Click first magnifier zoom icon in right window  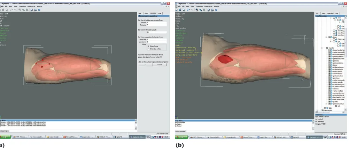click(209, 10)
